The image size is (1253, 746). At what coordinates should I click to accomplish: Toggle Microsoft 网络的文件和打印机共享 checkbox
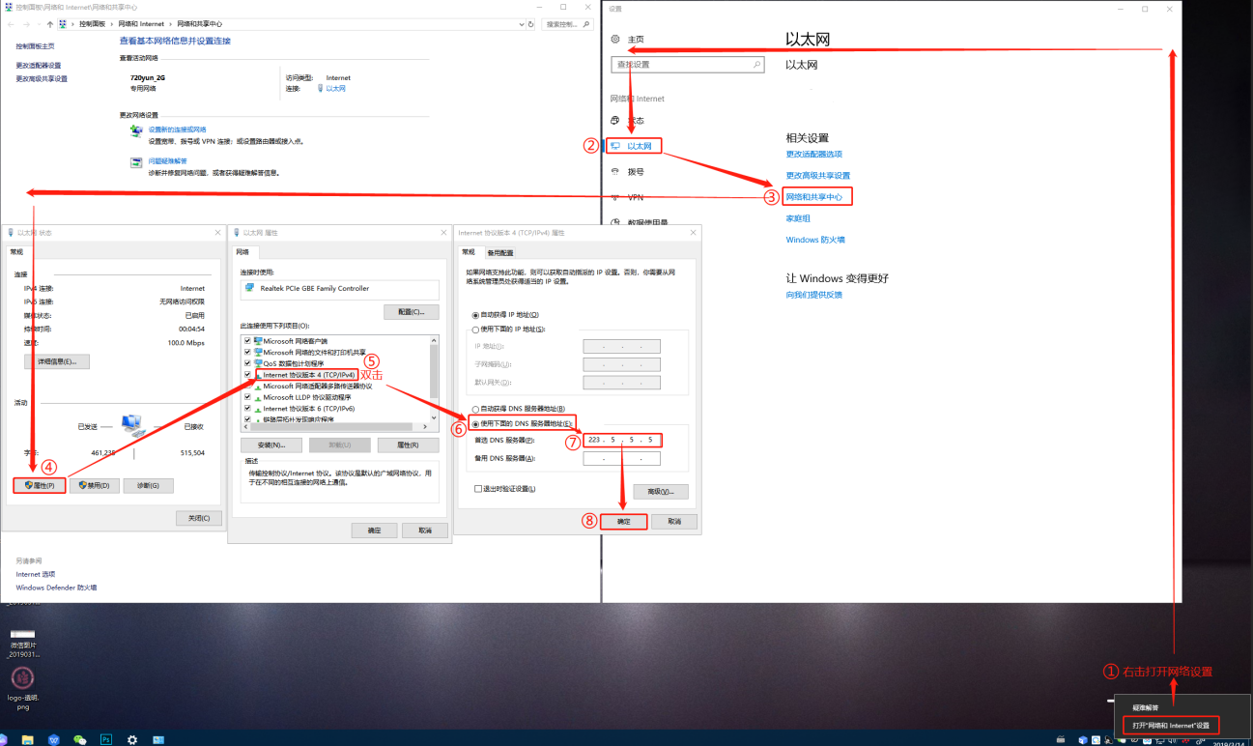coord(248,353)
